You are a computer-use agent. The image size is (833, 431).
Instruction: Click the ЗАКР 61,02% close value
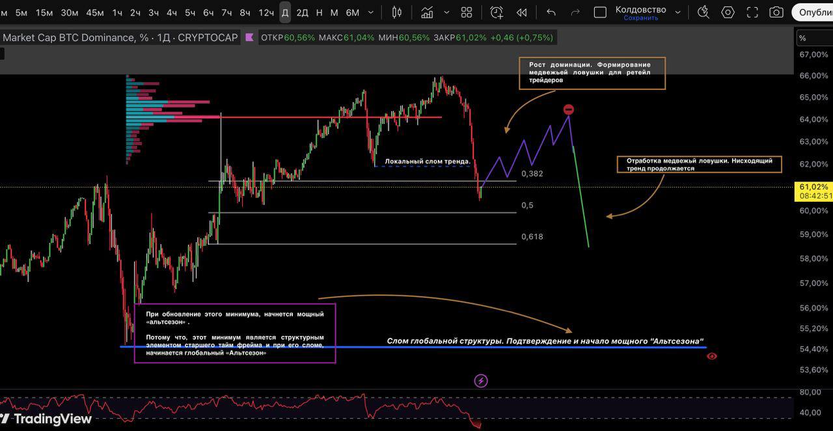(x=459, y=38)
